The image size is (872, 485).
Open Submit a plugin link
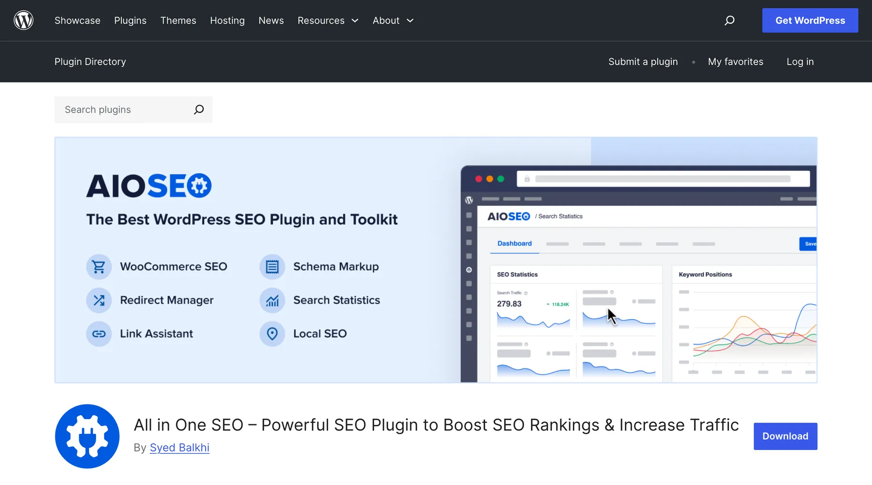point(643,62)
